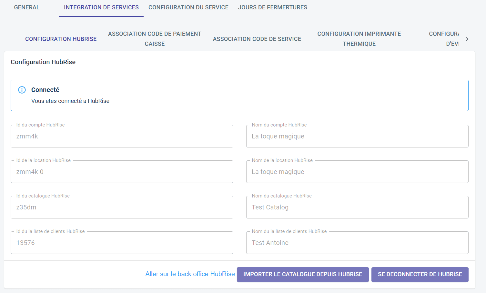This screenshot has height=293, width=486.
Task: Click the Id du catalogue HubRise field
Action: point(122,207)
